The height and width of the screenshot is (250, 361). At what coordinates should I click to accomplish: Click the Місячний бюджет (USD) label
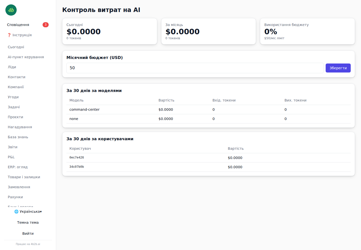tap(95, 57)
